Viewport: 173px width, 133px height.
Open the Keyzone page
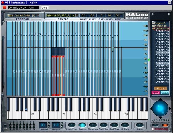coord(82,125)
